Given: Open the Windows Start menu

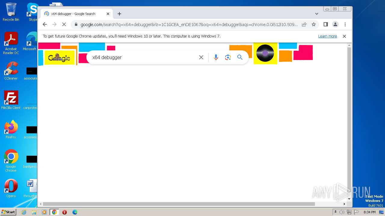Looking at the screenshot, I should [8, 212].
